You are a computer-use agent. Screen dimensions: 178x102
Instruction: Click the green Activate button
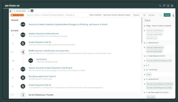pos(167,15)
